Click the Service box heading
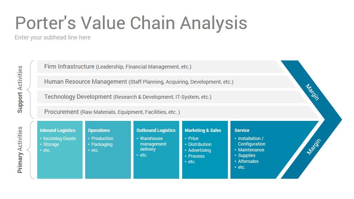The image size is (354, 199). tap(242, 130)
